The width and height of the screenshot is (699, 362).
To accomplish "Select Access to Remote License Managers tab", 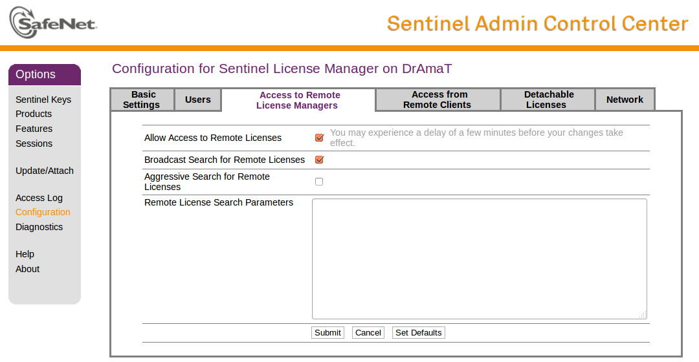I will tap(298, 100).
